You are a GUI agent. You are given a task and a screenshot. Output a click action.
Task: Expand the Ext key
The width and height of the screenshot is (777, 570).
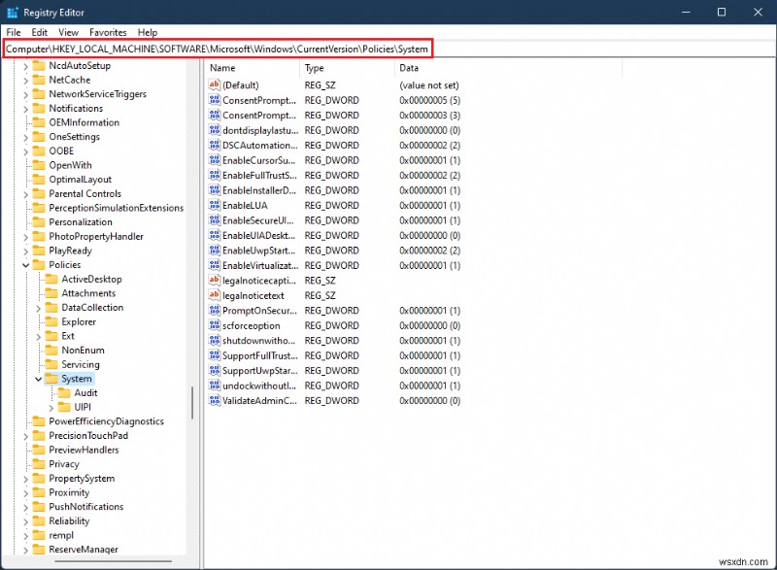tap(38, 336)
